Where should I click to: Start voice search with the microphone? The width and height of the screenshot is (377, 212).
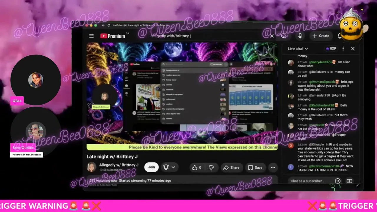(x=300, y=36)
